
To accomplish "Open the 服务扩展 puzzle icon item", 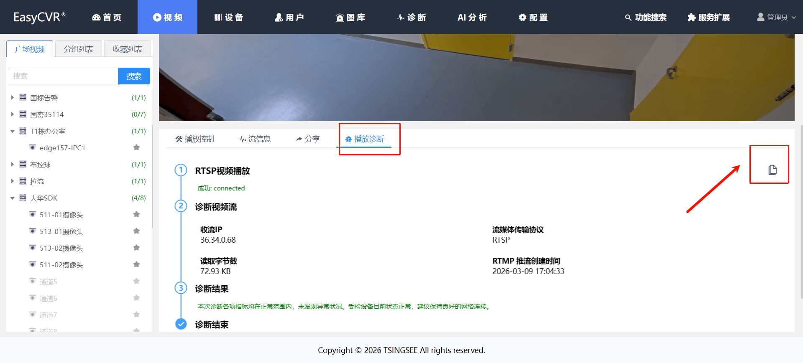I will tap(708, 17).
